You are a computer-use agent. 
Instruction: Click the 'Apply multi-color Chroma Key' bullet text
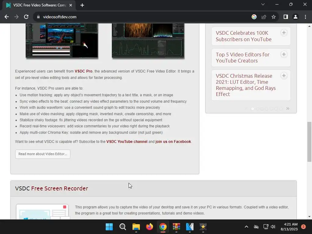tap(91, 133)
